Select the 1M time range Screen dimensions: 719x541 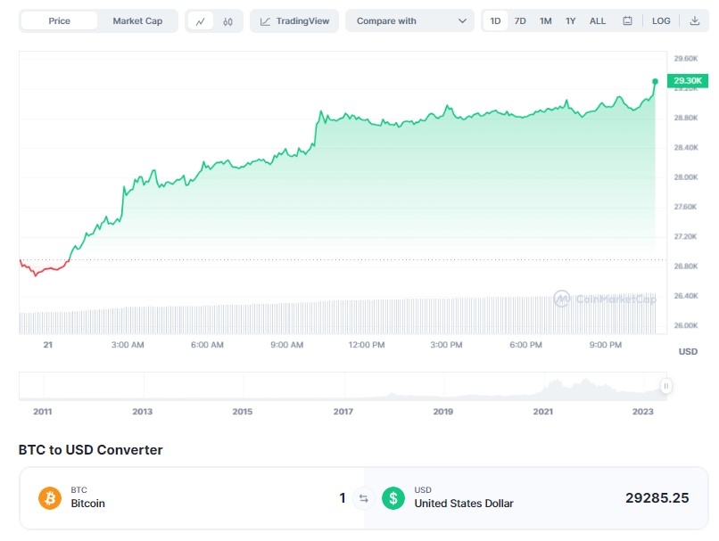click(x=545, y=21)
